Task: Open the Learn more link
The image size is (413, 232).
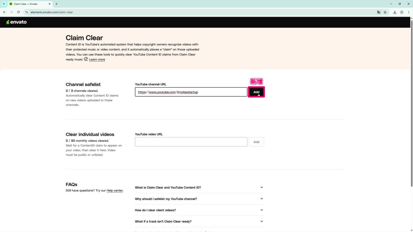Action: (97, 60)
